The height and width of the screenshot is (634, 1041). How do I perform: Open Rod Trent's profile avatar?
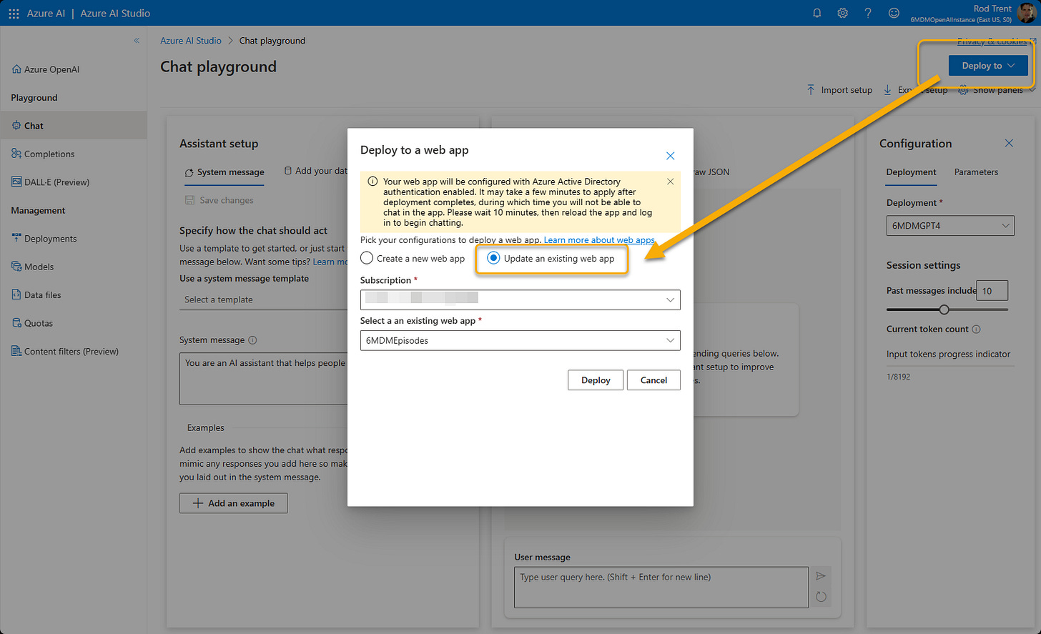tap(1027, 13)
